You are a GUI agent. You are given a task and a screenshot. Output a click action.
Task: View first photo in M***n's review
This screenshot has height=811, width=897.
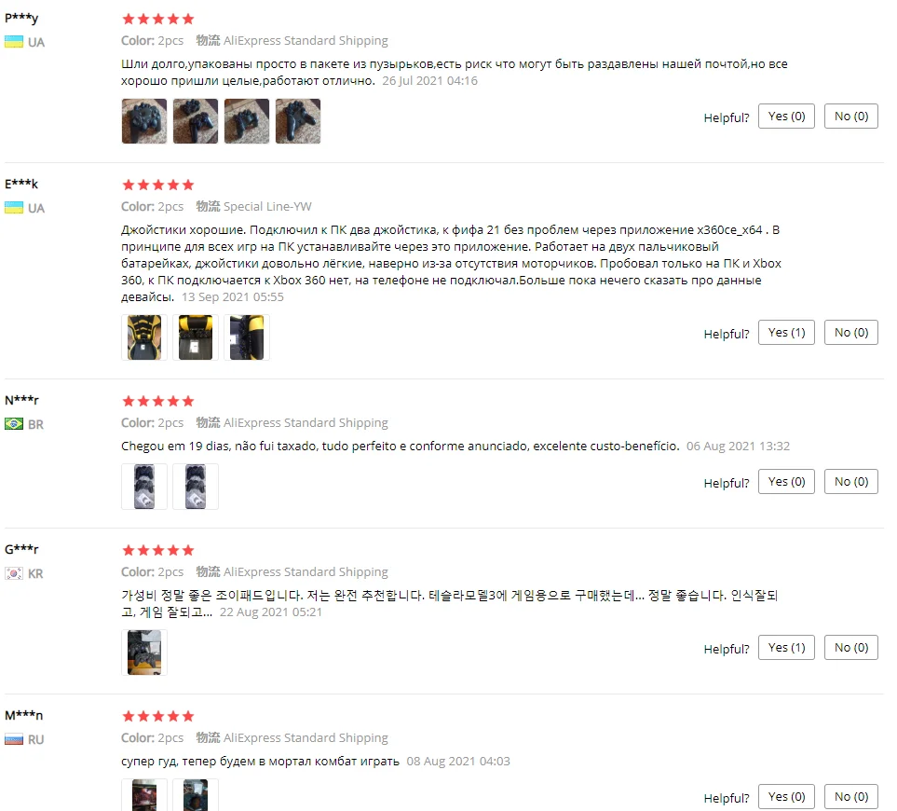pos(144,795)
